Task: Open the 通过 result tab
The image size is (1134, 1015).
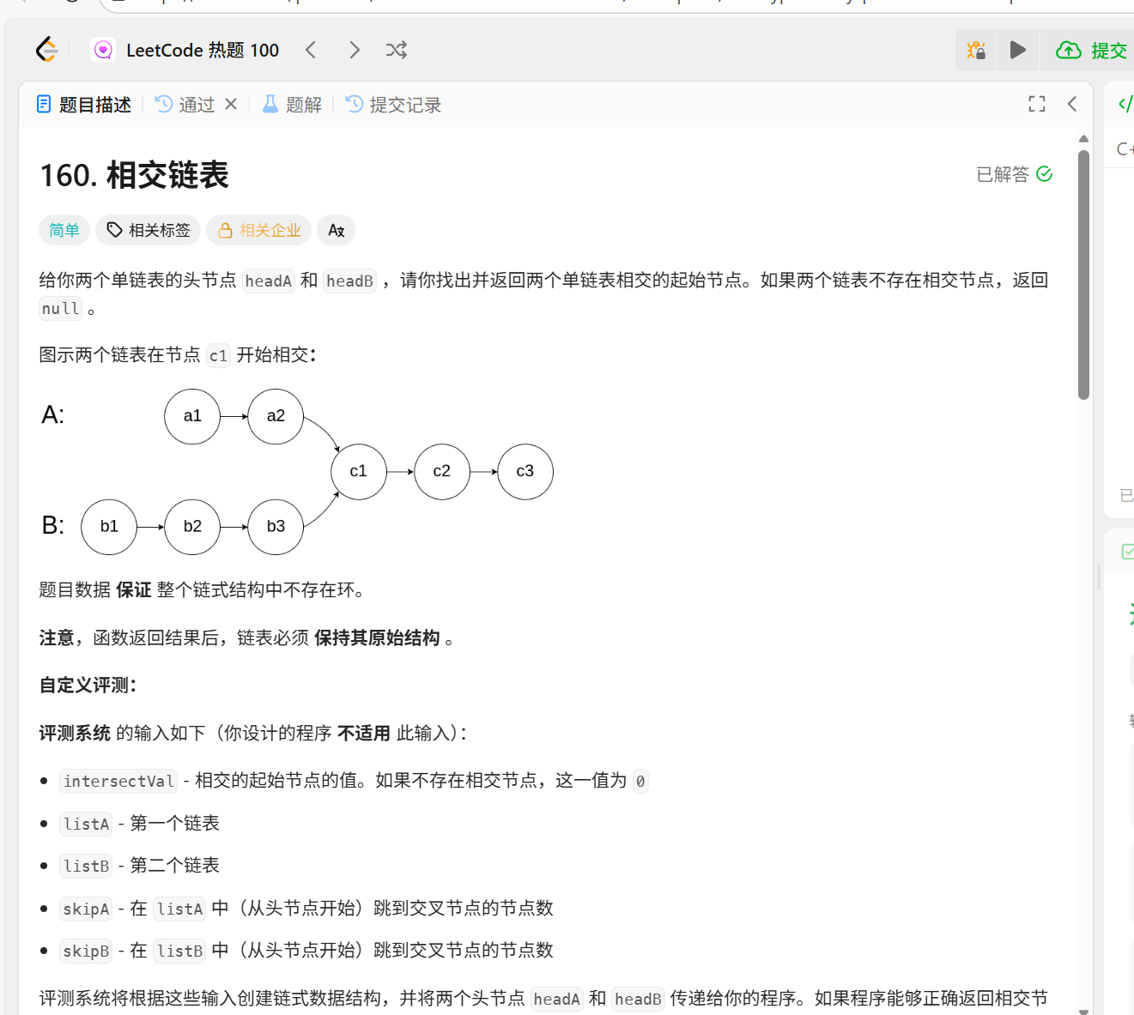Action: pos(185,105)
